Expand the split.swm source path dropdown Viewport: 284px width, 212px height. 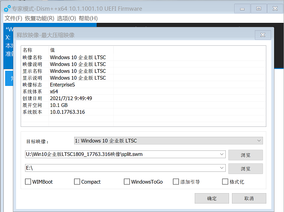(222, 154)
